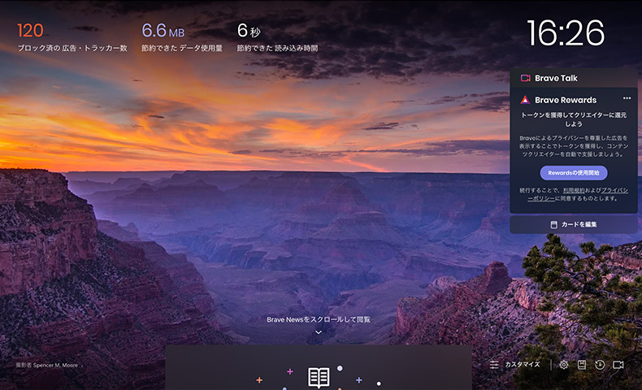The image size is (642, 390).
Task: Click the Brave News book icon
Action: pos(319,377)
